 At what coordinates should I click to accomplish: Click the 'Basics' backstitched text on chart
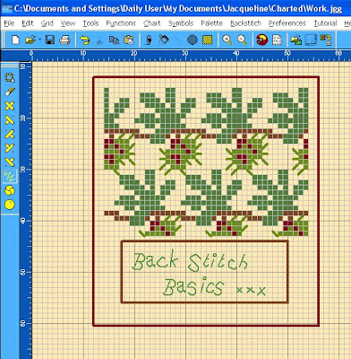pos(193,287)
